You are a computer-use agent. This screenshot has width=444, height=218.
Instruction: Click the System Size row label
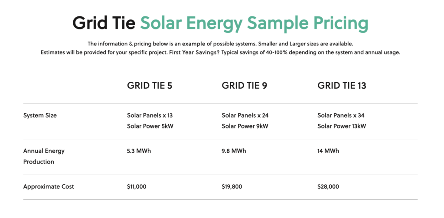click(40, 115)
